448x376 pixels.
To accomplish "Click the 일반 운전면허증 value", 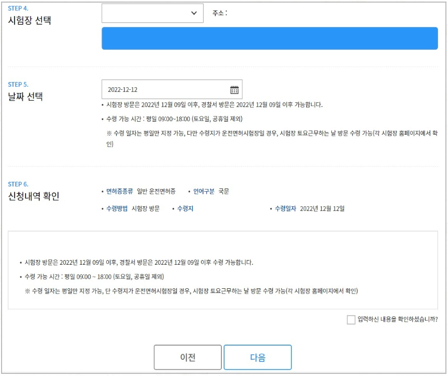I will pyautogui.click(x=156, y=191).
